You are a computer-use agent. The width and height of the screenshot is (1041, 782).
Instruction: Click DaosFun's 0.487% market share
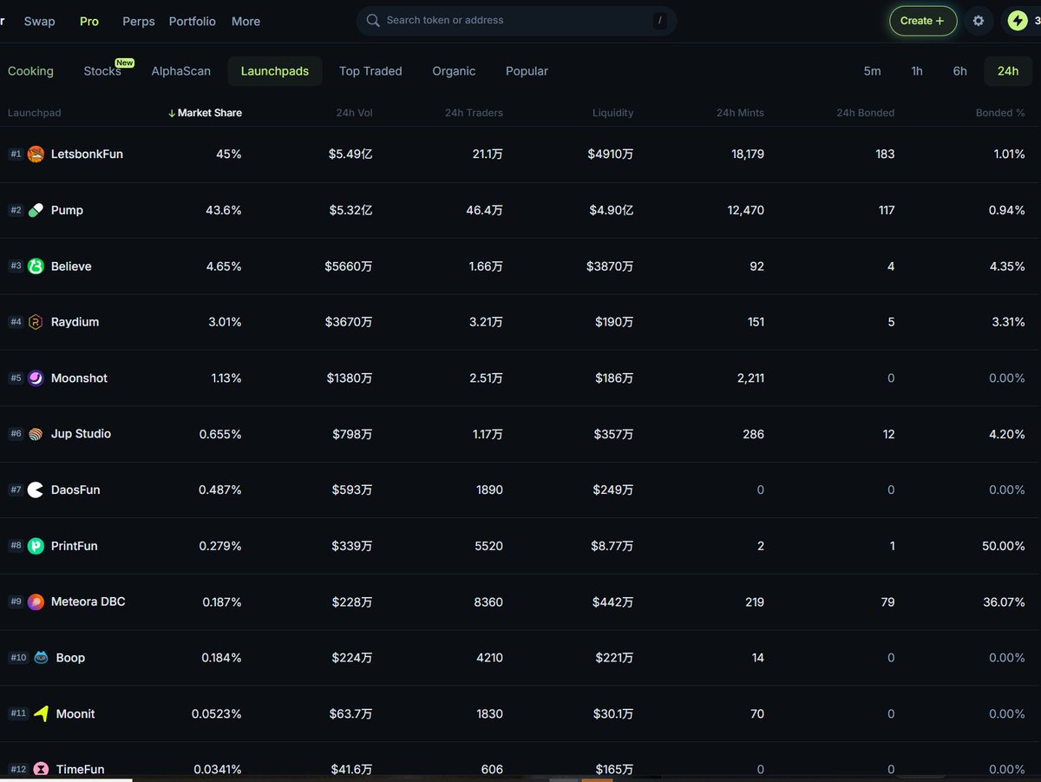[x=220, y=490]
